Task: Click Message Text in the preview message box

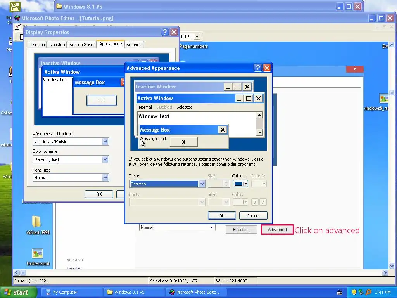Action: coord(154,139)
